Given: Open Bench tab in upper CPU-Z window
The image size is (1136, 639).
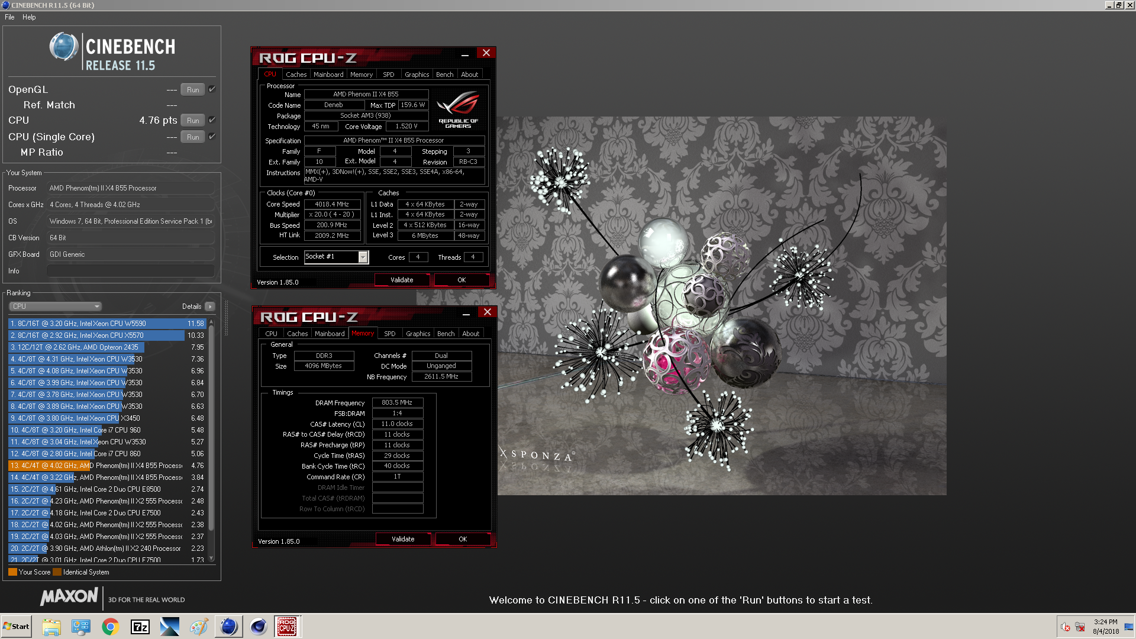Looking at the screenshot, I should pyautogui.click(x=444, y=75).
